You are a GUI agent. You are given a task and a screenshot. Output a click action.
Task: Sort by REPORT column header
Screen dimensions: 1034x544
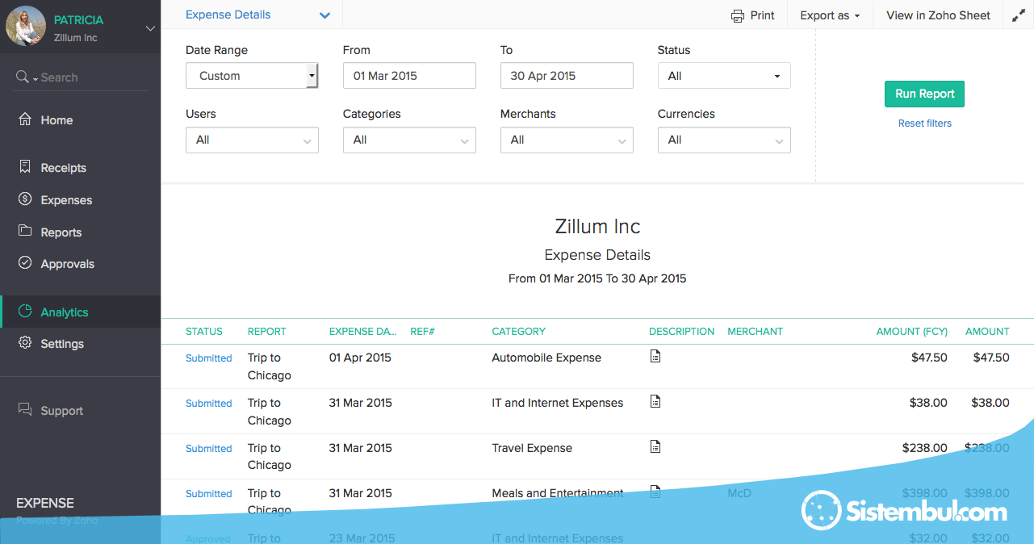click(267, 332)
